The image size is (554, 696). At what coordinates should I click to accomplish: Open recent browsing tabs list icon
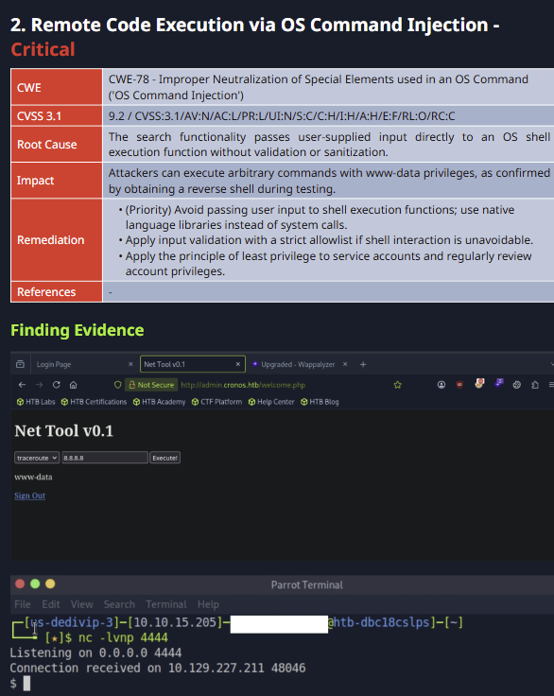point(20,364)
